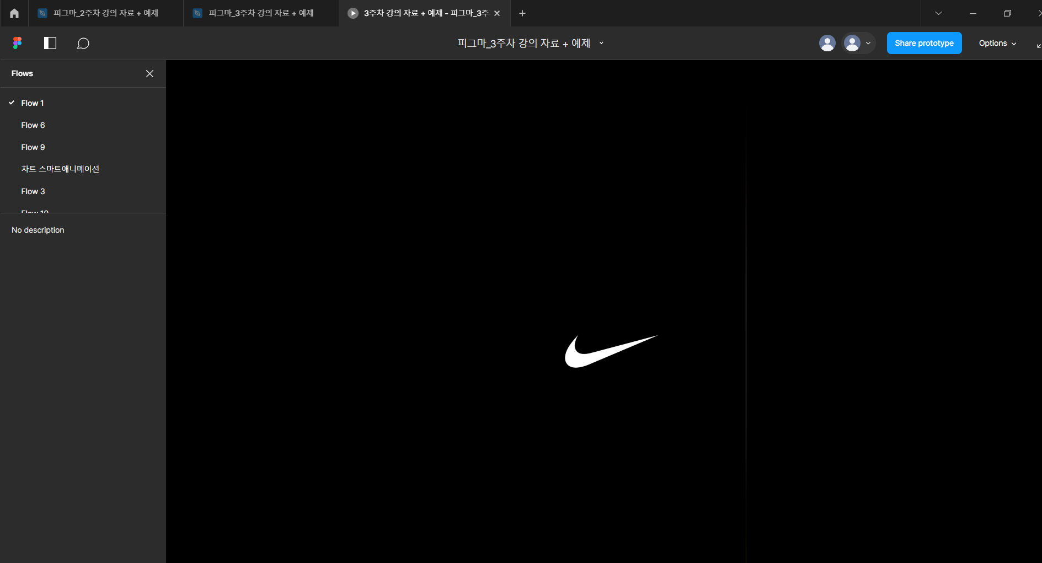Select the first user avatar
Image resolution: width=1042 pixels, height=563 pixels.
pyautogui.click(x=827, y=43)
